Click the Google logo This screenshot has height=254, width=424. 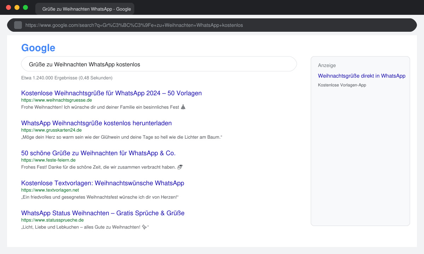tap(38, 48)
